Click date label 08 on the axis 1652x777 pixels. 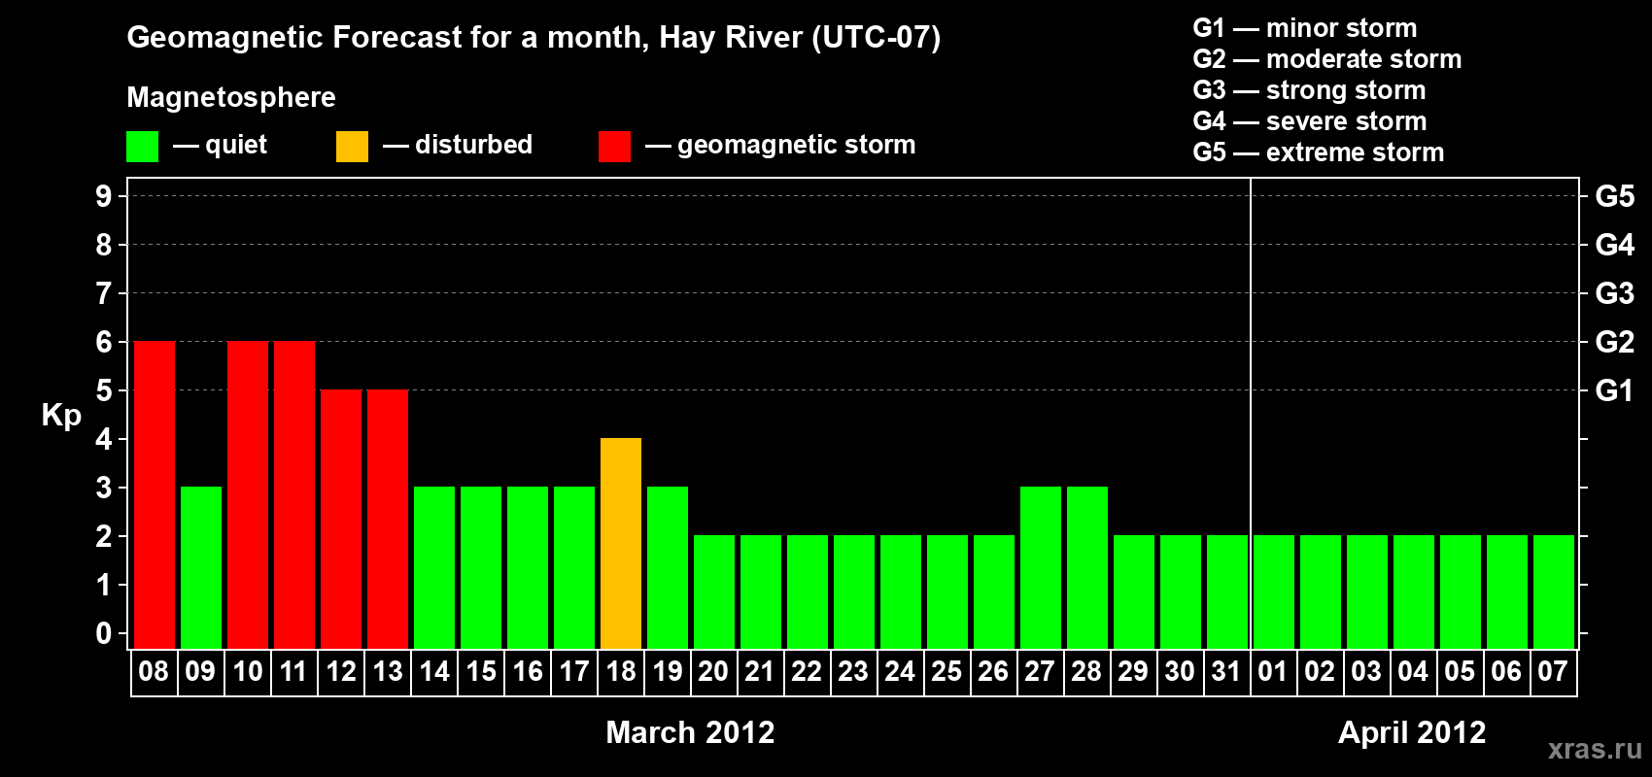[154, 672]
